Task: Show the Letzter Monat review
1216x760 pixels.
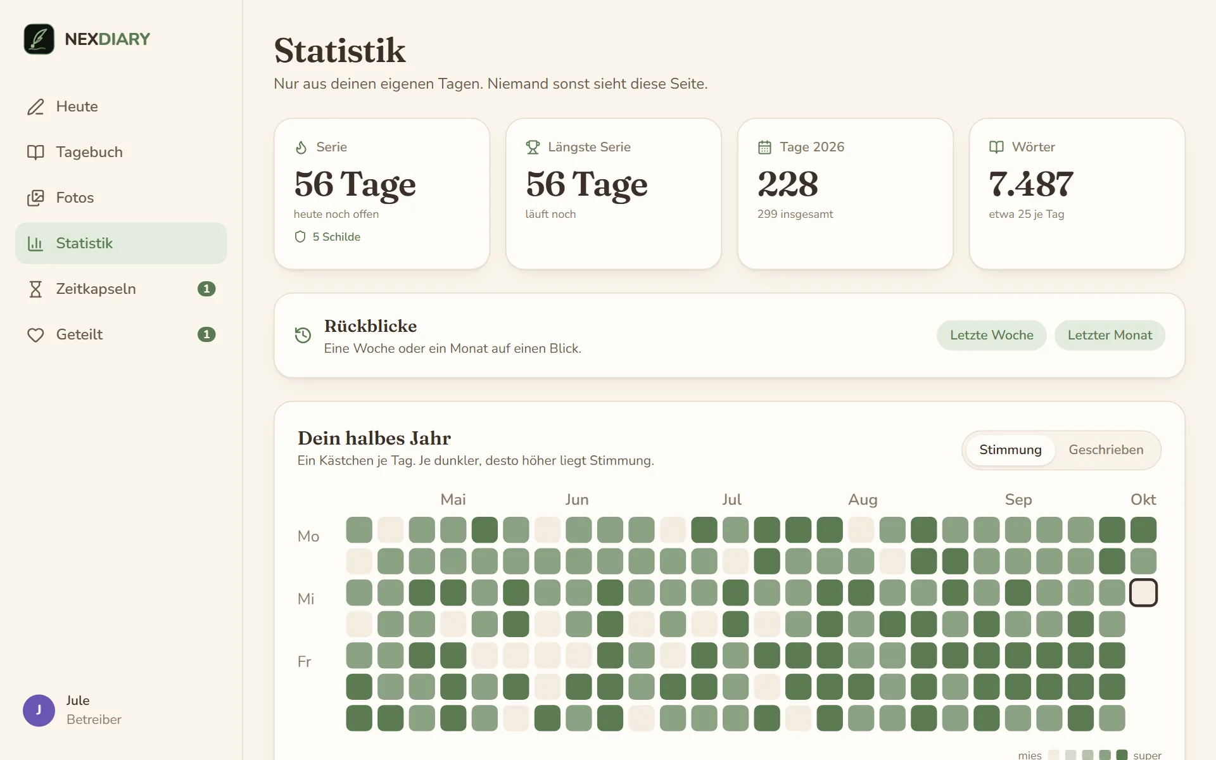Action: tap(1110, 335)
